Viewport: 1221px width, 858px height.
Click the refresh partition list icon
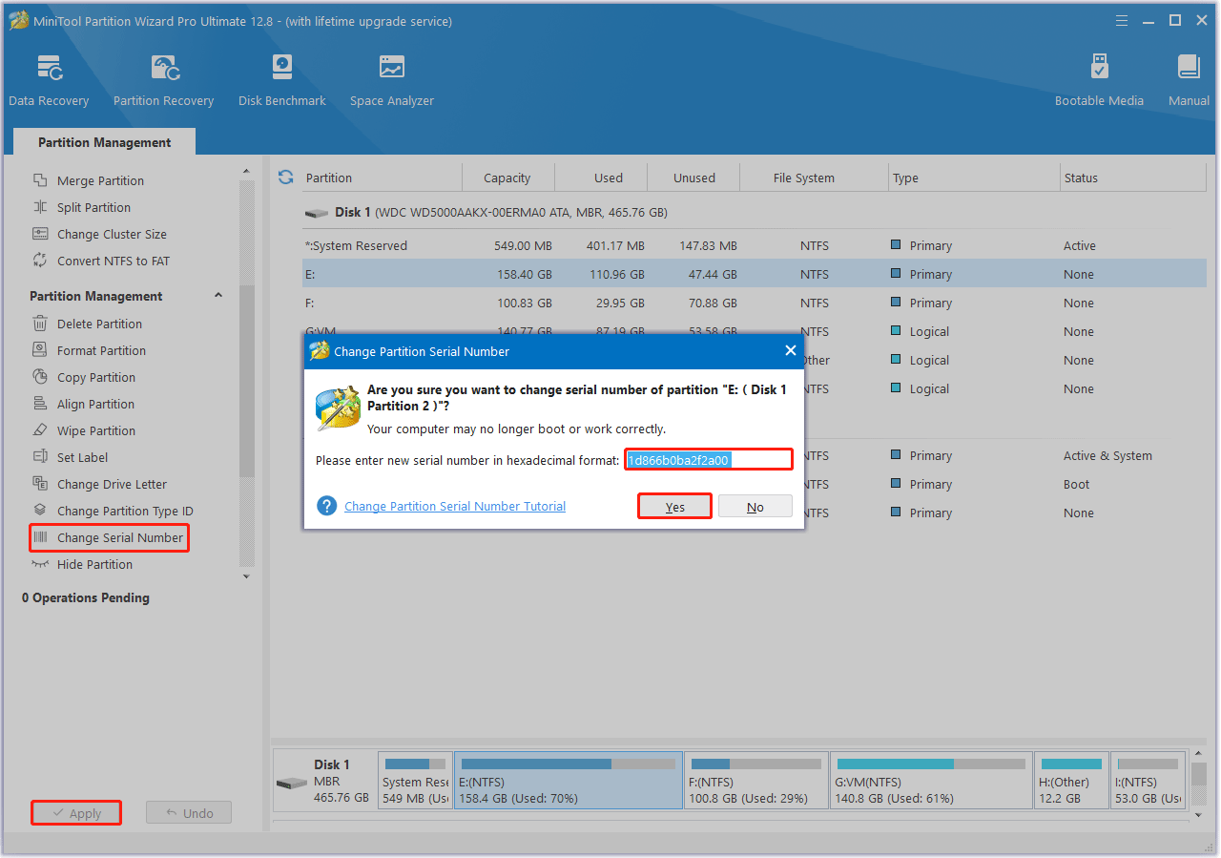click(285, 177)
